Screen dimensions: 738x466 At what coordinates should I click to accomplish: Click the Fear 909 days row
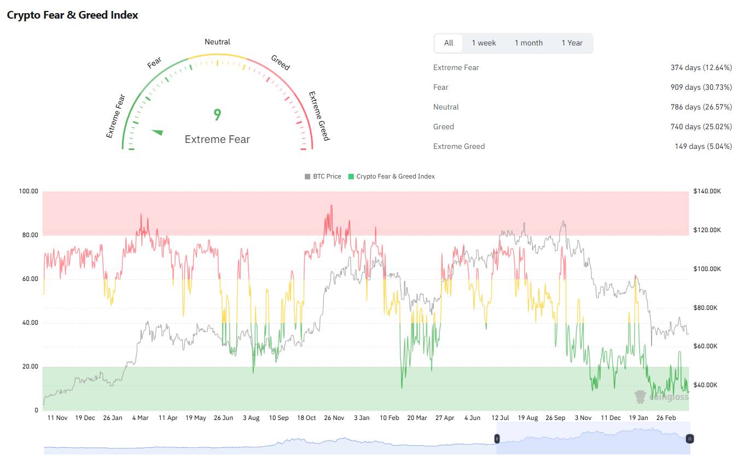582,88
